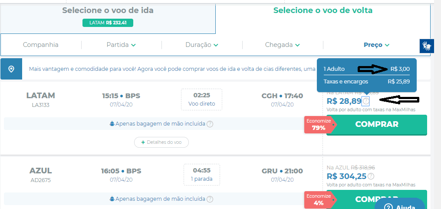Sort flights by Chegada dropdown
The height and width of the screenshot is (209, 441).
283,45
